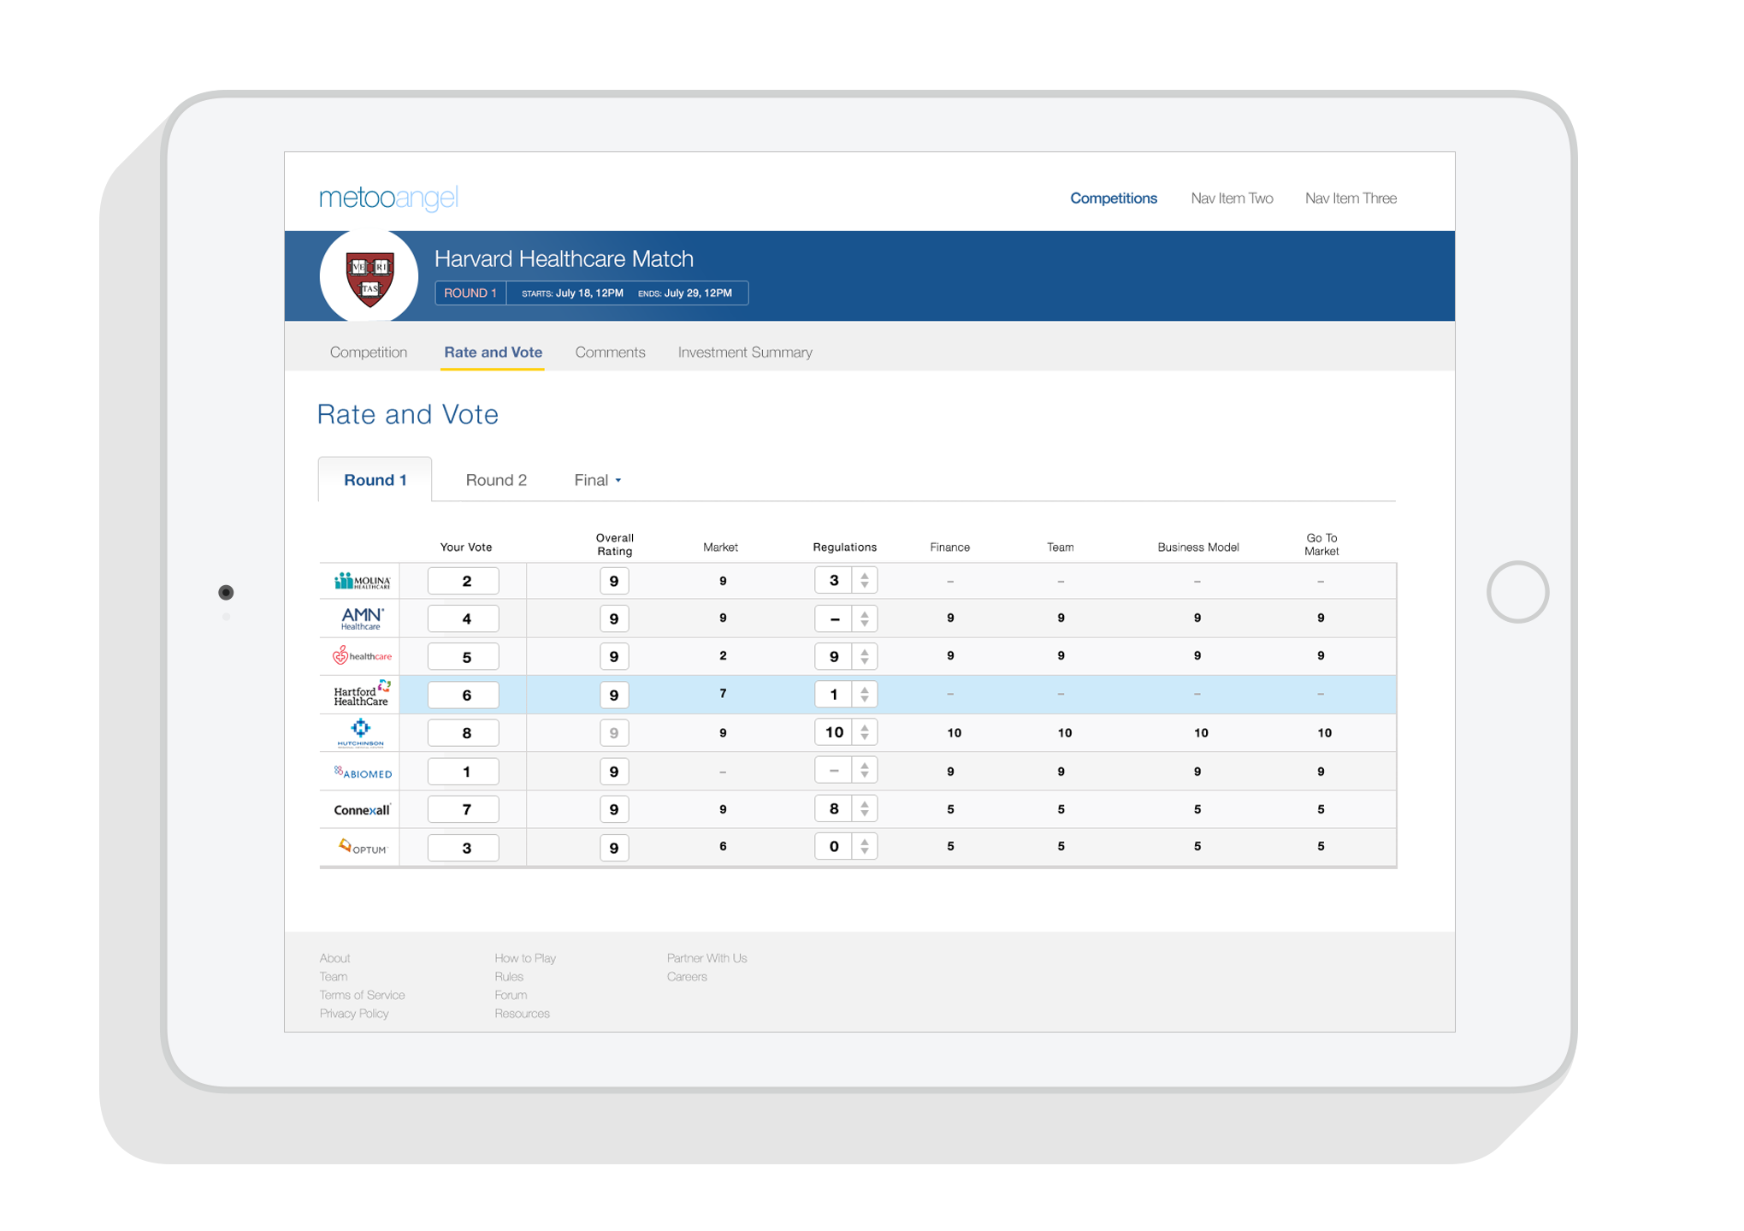Screen dimensions: 1744x1231
Task: Edit Your Vote field for Molina
Action: click(464, 581)
